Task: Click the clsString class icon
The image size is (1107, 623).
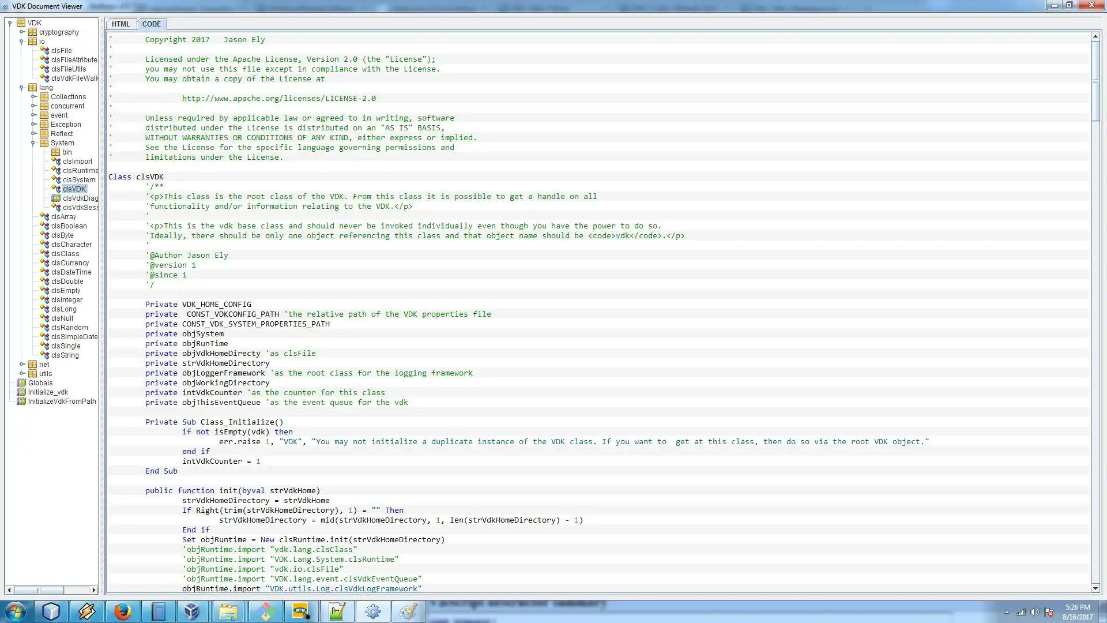Action: [x=44, y=355]
